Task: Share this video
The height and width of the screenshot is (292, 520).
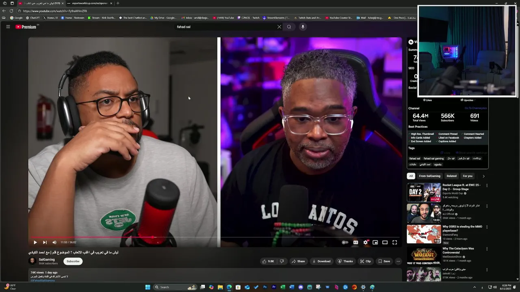Action: pos(298,261)
